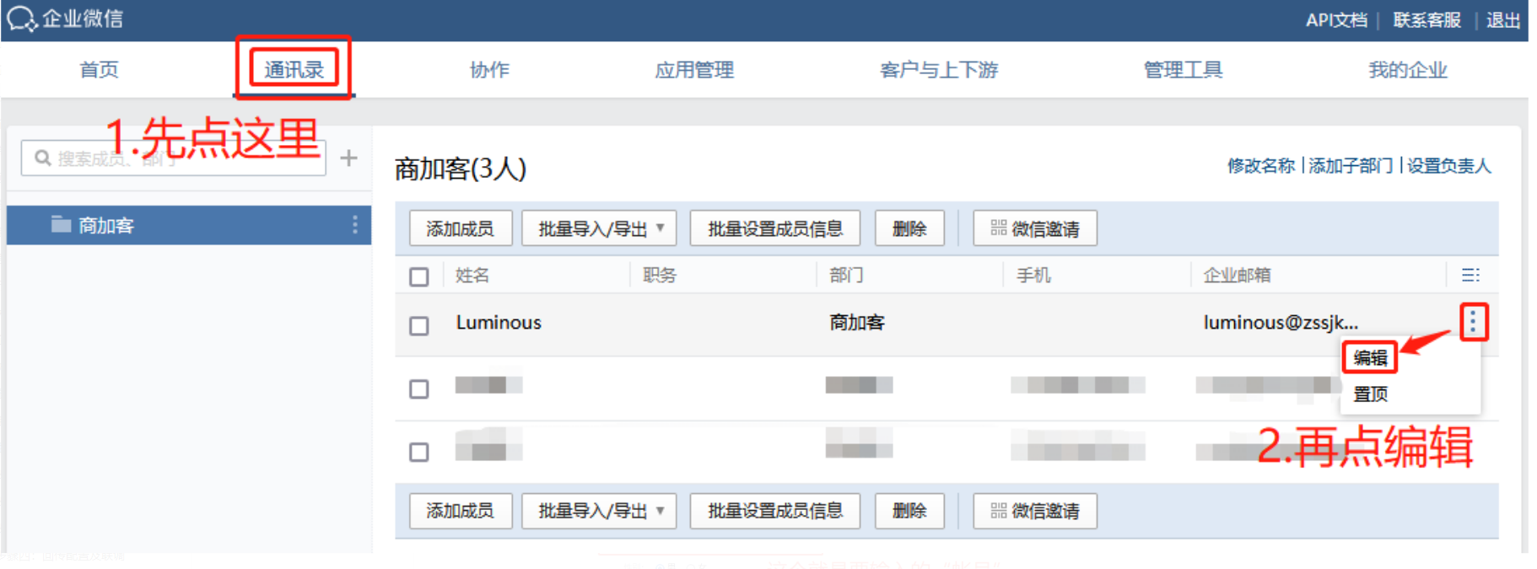1537x569 pixels.
Task: Click the 商加客 department cell in Luminous row
Action: (857, 323)
